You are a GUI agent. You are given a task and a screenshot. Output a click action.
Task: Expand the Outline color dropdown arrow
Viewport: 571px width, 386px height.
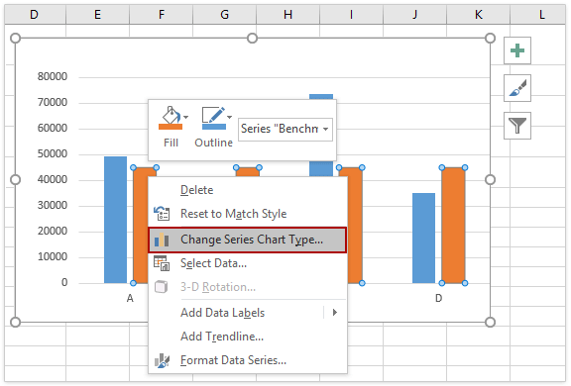(x=229, y=117)
